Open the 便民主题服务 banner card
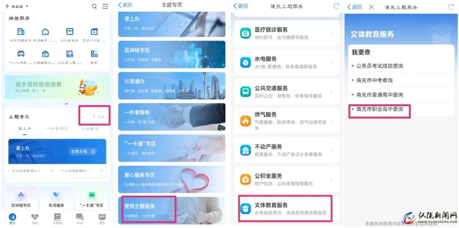Screen dimensions: 459x228 [x=172, y=210]
